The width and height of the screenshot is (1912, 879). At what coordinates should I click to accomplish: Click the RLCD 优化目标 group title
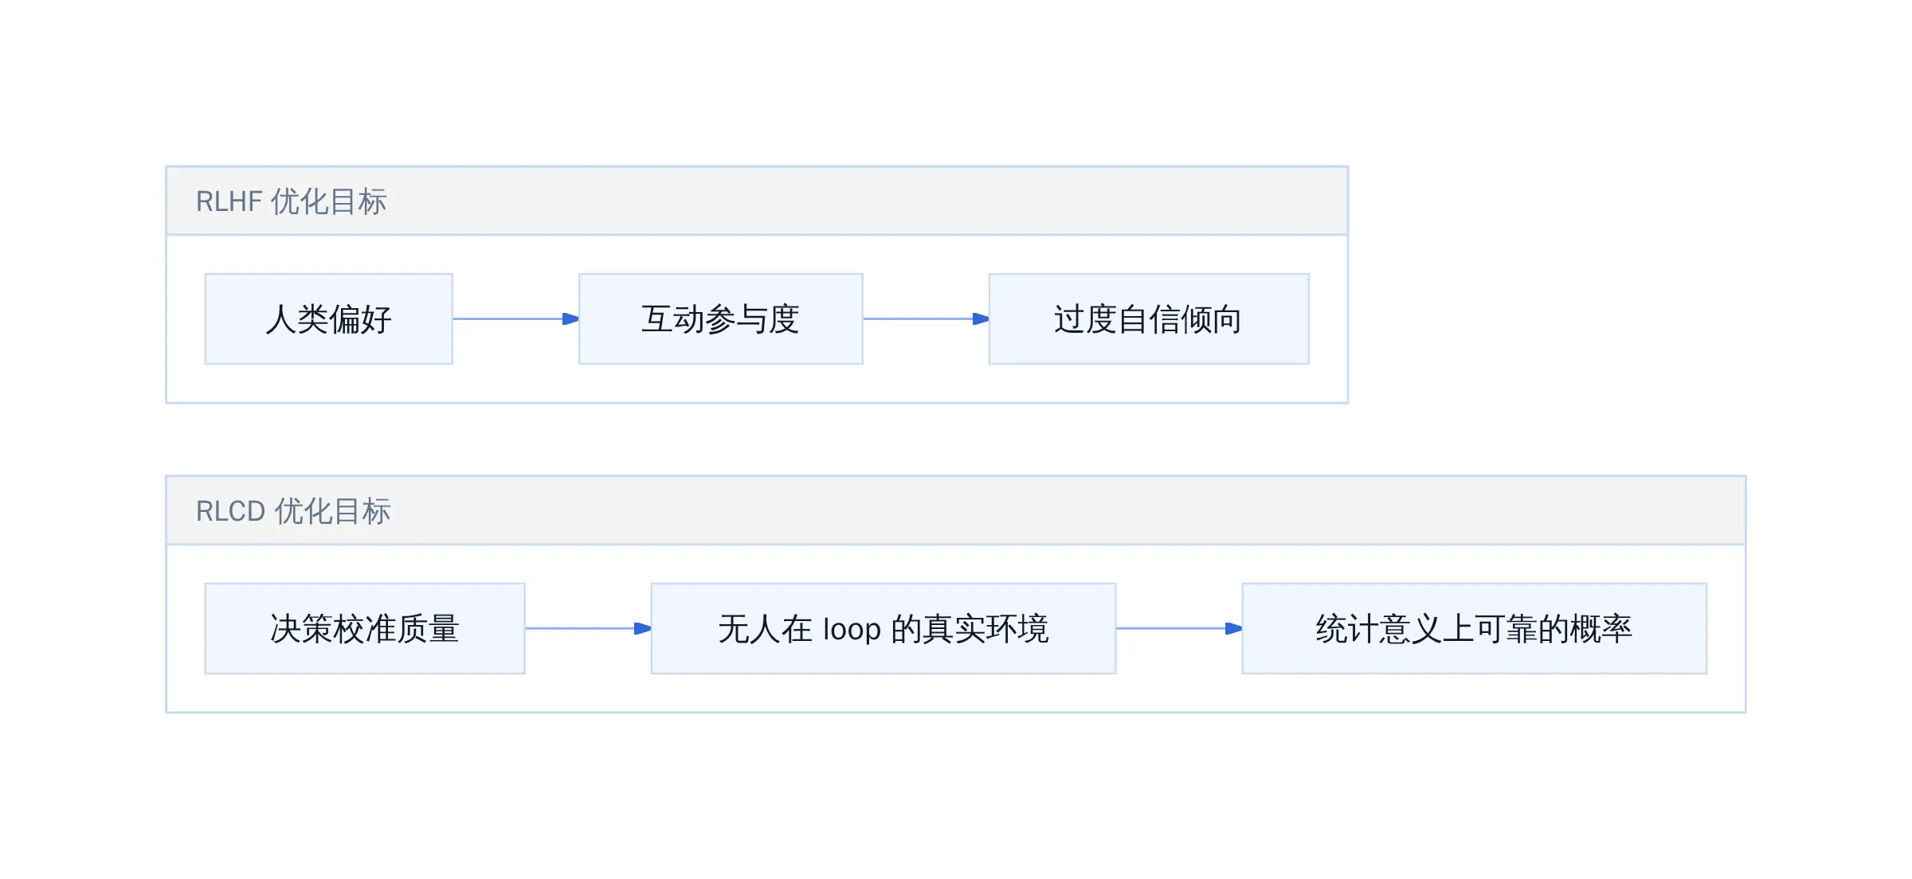pyautogui.click(x=293, y=511)
